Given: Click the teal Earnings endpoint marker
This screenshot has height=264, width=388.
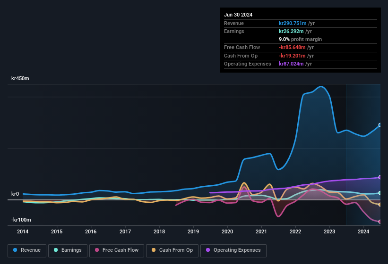Looking at the screenshot, I should tap(380, 193).
